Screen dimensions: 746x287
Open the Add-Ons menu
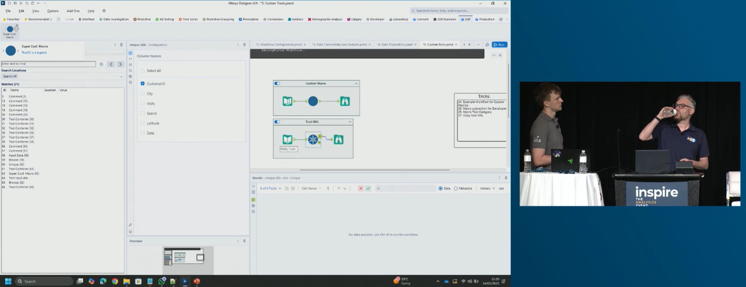[x=73, y=11]
